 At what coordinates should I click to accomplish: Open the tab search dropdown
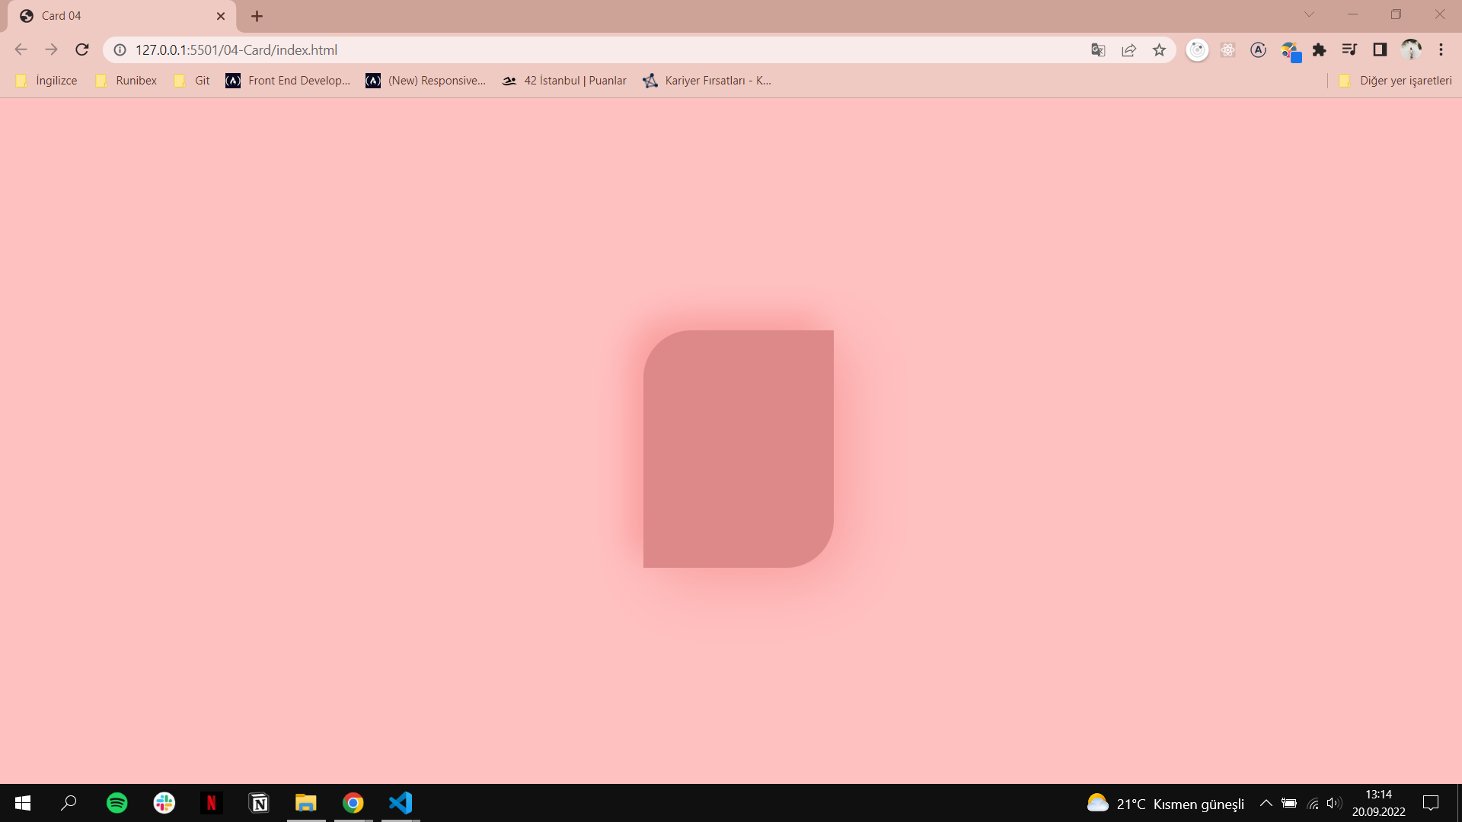[1310, 14]
